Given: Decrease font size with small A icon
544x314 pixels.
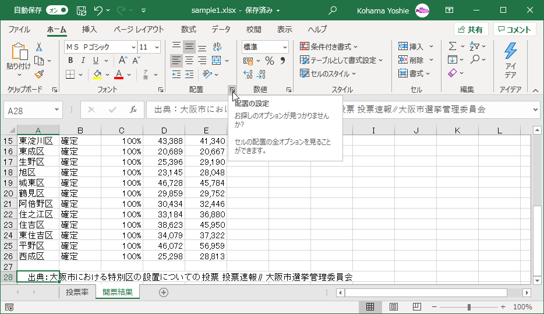Looking at the screenshot, I should point(136,61).
